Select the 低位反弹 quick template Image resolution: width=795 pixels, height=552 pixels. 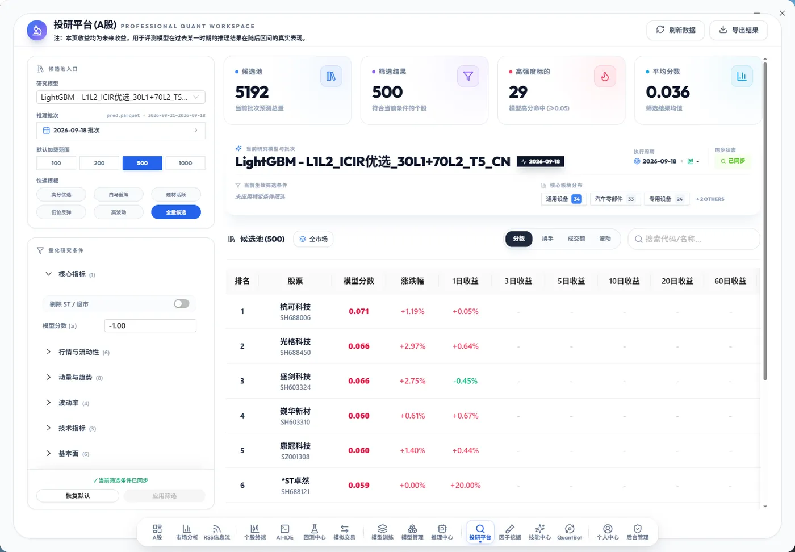(x=61, y=212)
